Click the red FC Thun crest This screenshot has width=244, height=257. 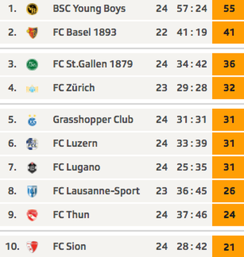(32, 215)
